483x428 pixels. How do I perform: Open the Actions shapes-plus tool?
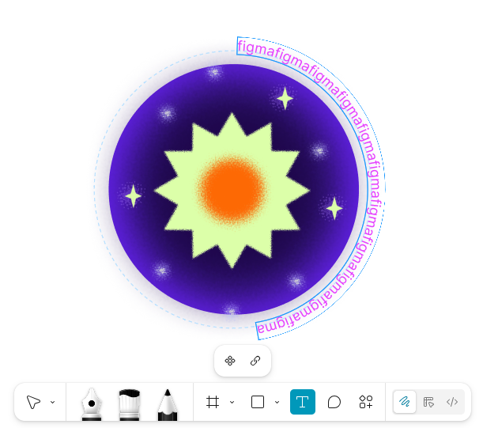tap(366, 402)
